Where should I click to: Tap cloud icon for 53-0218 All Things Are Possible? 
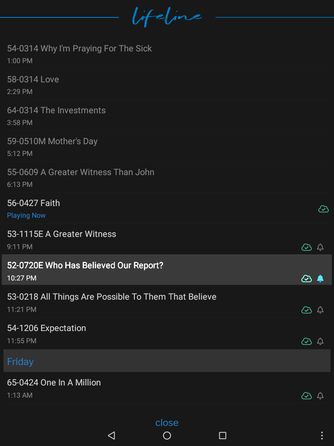click(x=307, y=310)
